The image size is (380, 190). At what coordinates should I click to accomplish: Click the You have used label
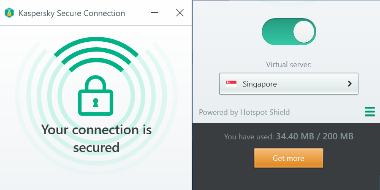(249, 137)
